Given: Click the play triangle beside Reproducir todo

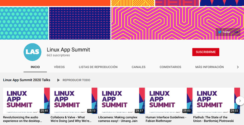Looking at the screenshot, I should coord(58,80).
